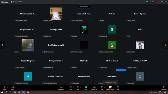Select the teal R avatar tile
This screenshot has height=94, width=168.
[28, 77]
